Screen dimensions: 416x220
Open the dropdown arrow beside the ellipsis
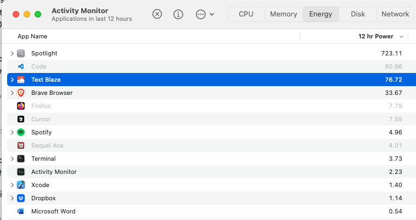click(x=212, y=14)
